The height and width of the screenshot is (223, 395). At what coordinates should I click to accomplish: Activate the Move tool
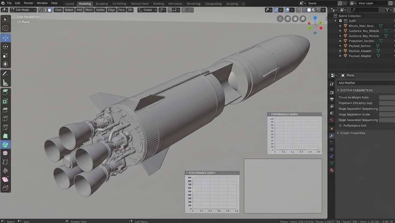click(x=5, y=38)
